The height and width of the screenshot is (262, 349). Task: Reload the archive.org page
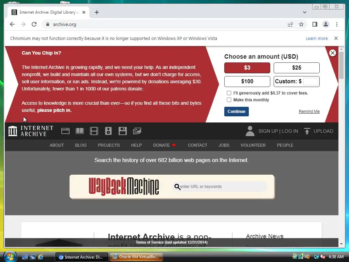34,24
